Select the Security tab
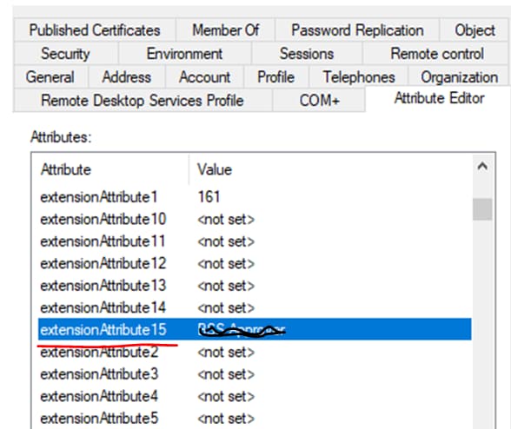The width and height of the screenshot is (511, 429). 65,54
